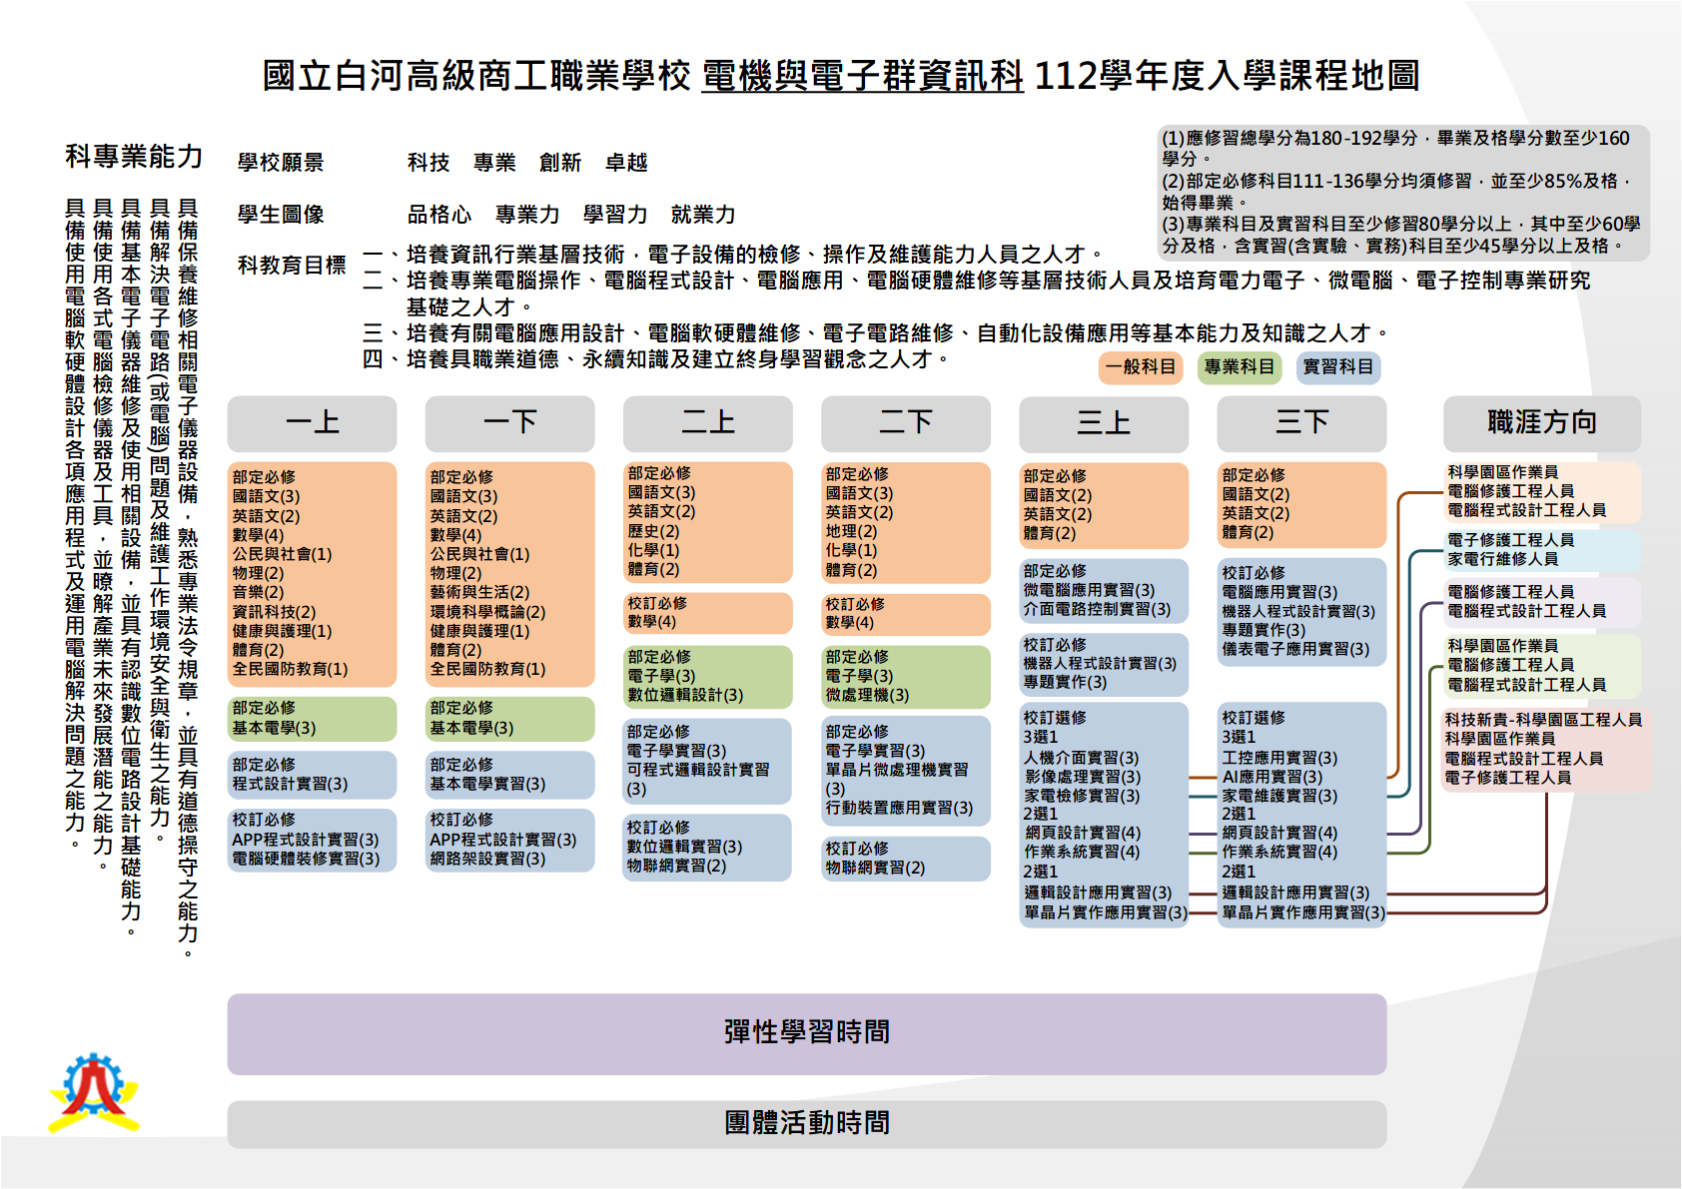
Task: Click 藝術與生活(2) in 一下
Action: 479,592
